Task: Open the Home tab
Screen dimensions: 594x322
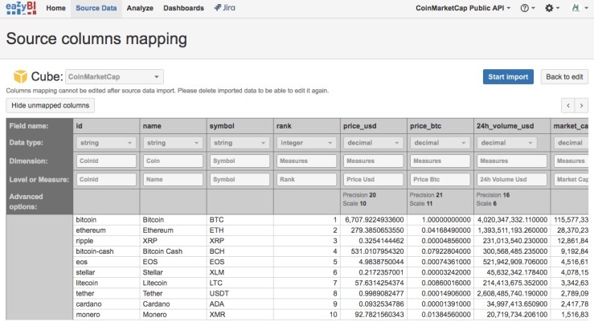Action: click(56, 8)
